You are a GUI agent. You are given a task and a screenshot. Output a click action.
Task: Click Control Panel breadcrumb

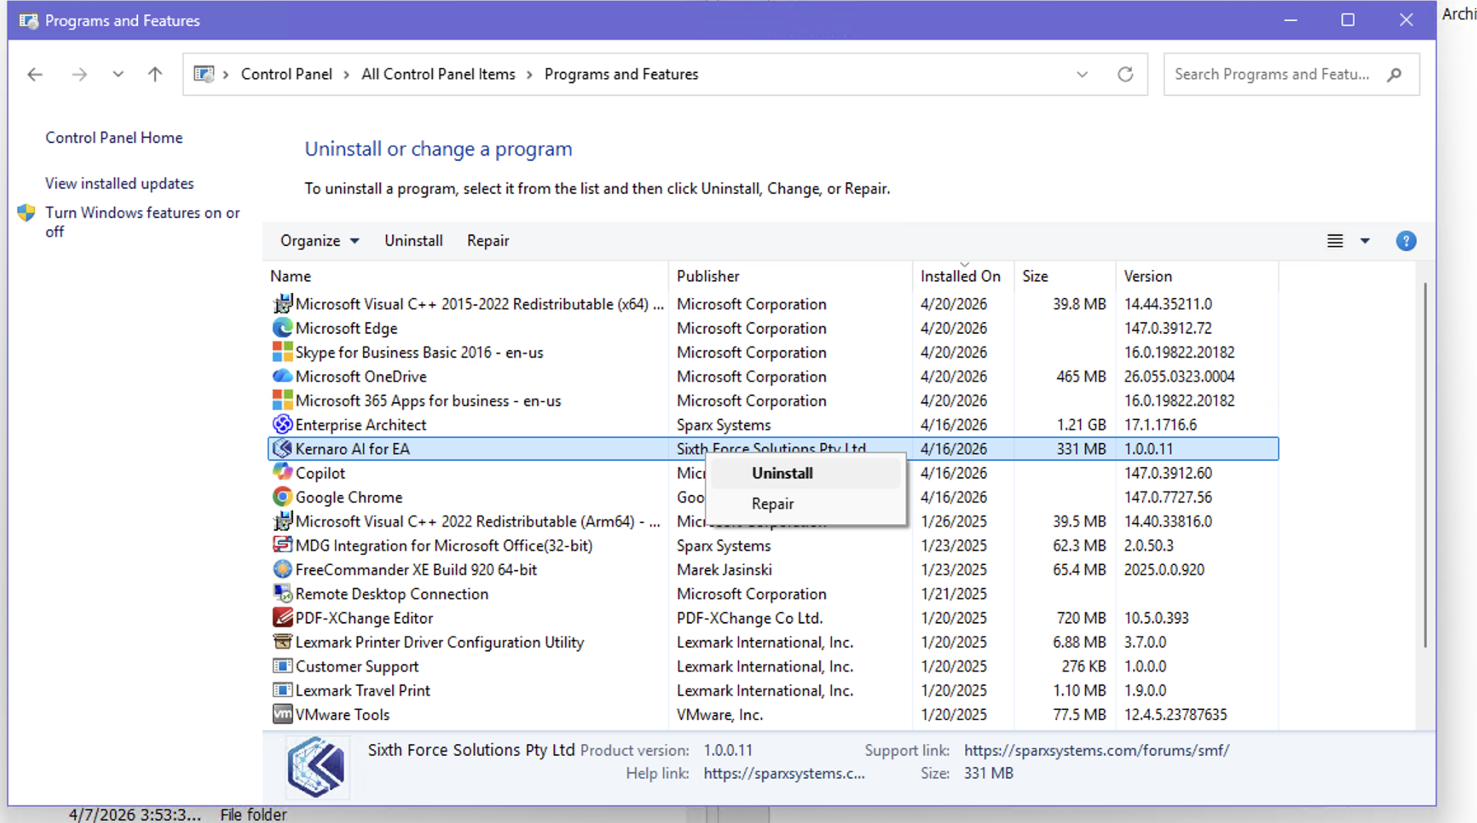(x=286, y=74)
